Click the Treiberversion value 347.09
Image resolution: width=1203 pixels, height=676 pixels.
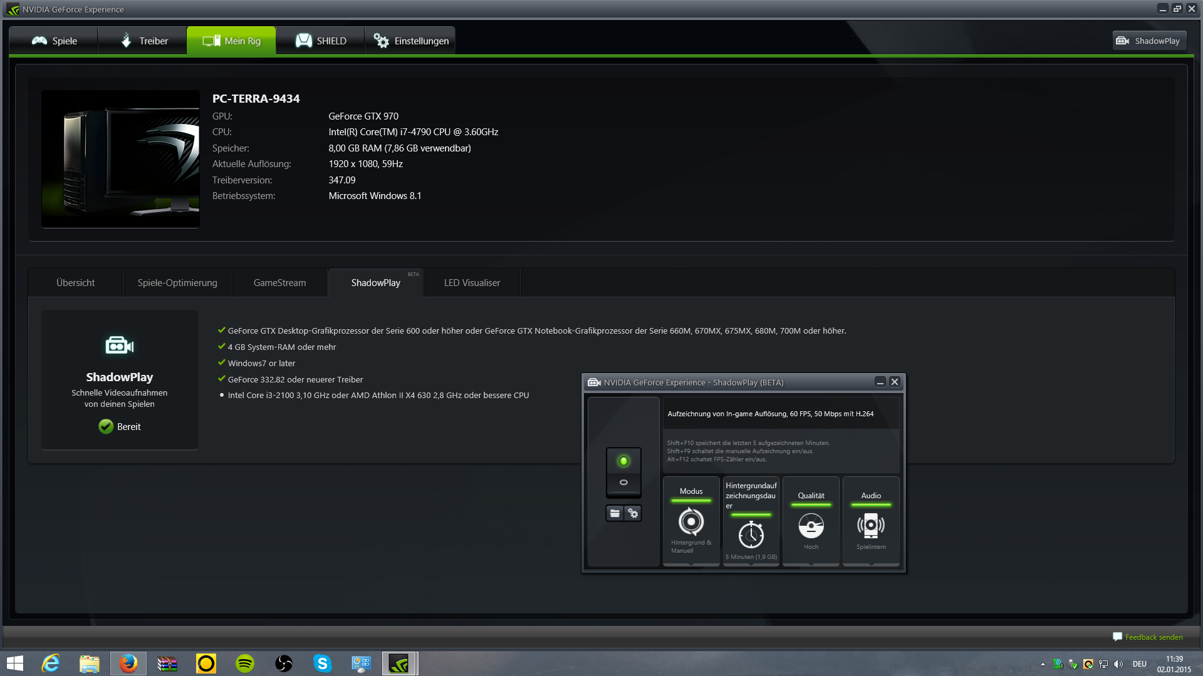tap(342, 180)
